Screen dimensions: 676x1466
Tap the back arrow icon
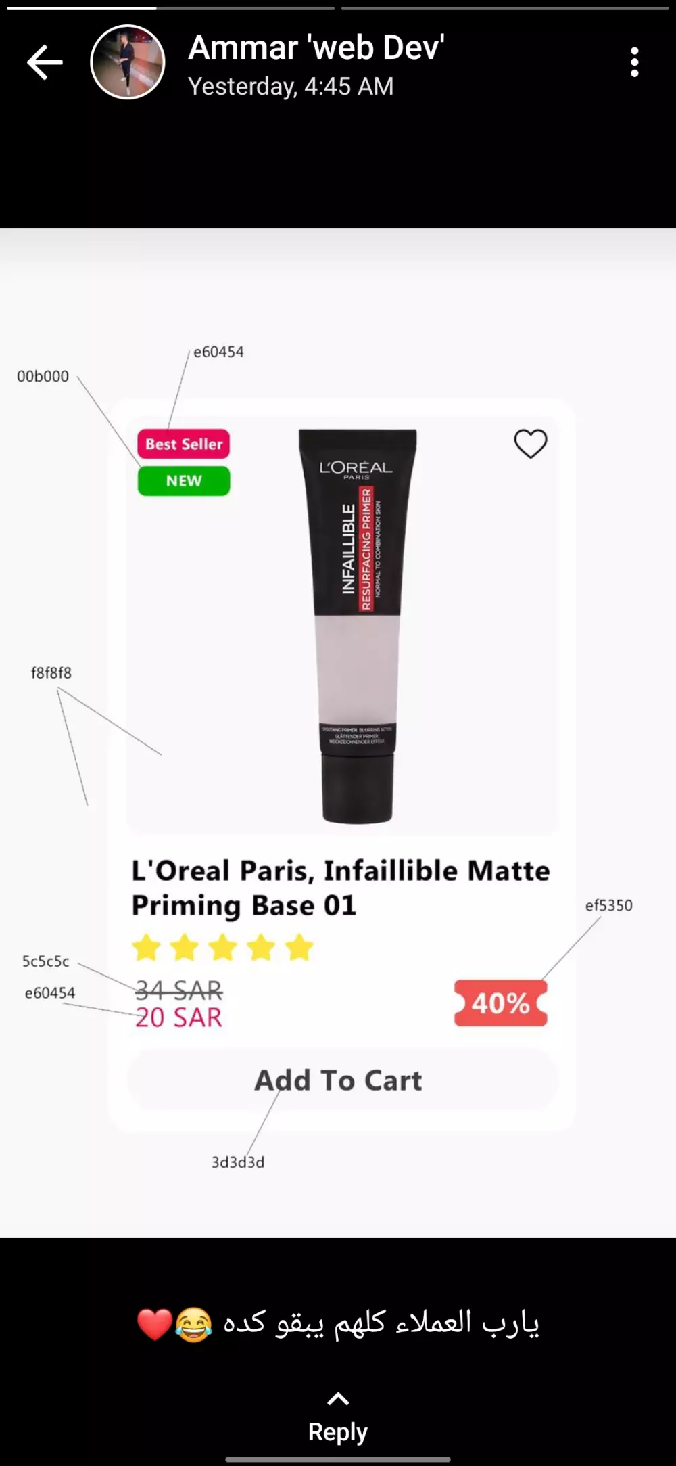45,62
